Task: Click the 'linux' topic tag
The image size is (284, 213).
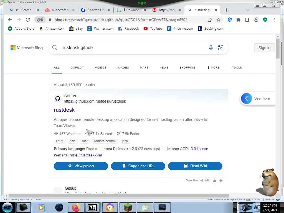Action: [x=59, y=141]
